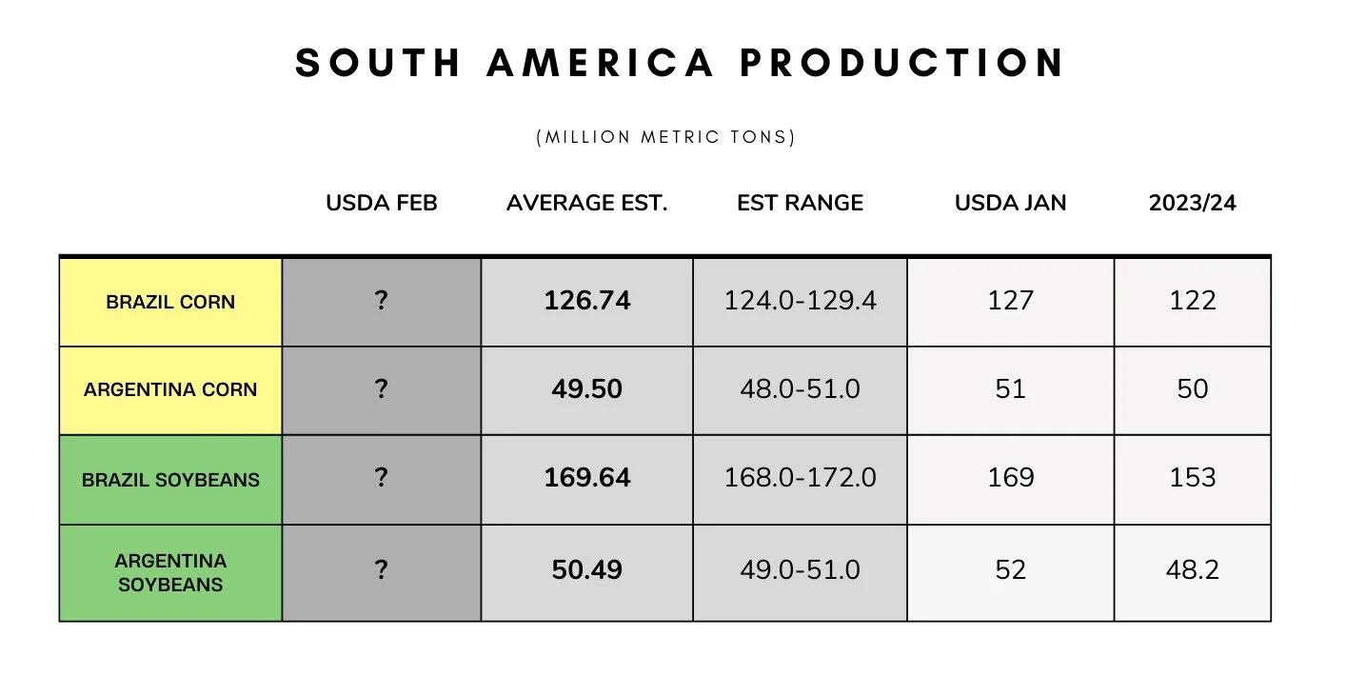1346x676 pixels.
Task: Select the 126.74 average estimate cell
Action: point(587,302)
